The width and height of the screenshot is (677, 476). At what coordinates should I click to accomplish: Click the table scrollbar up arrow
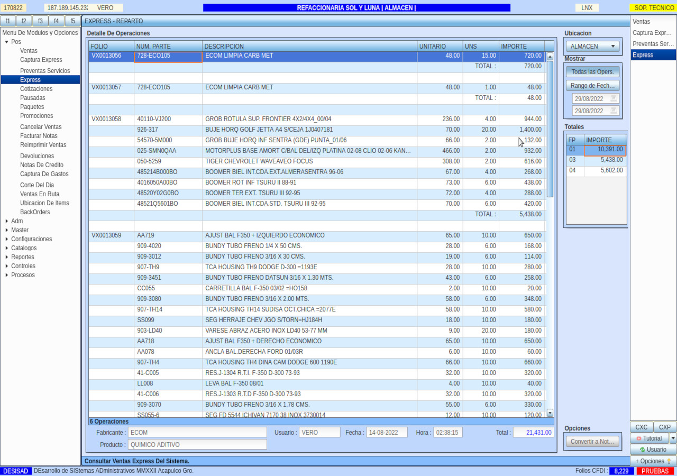tap(550, 56)
